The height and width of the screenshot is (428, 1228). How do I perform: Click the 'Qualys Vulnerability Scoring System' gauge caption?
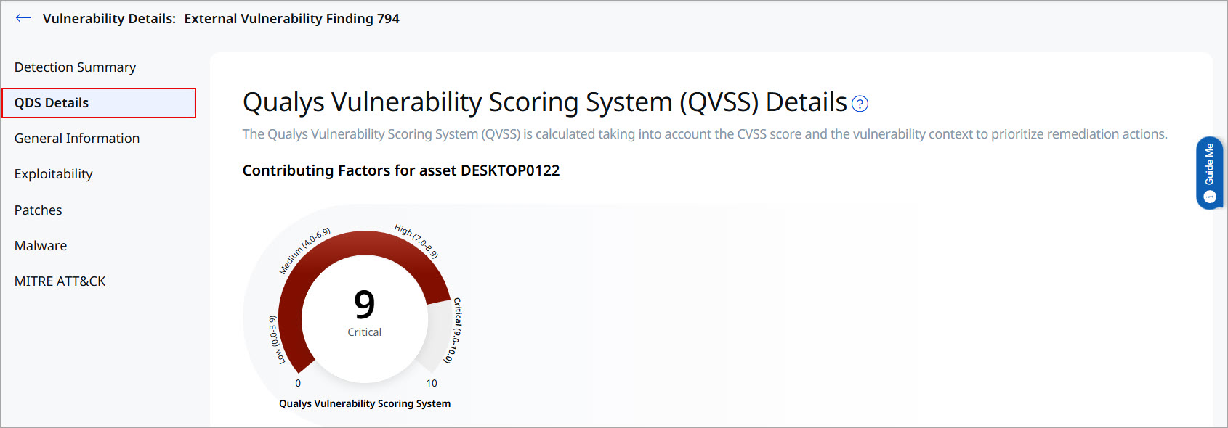coord(365,403)
